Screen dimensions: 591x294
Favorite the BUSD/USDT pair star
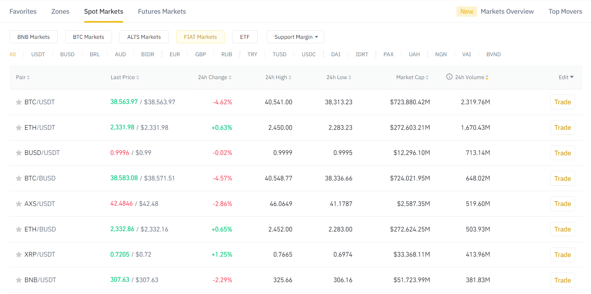coord(18,153)
